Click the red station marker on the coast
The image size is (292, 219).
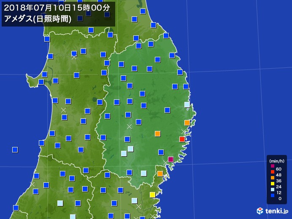182,139
